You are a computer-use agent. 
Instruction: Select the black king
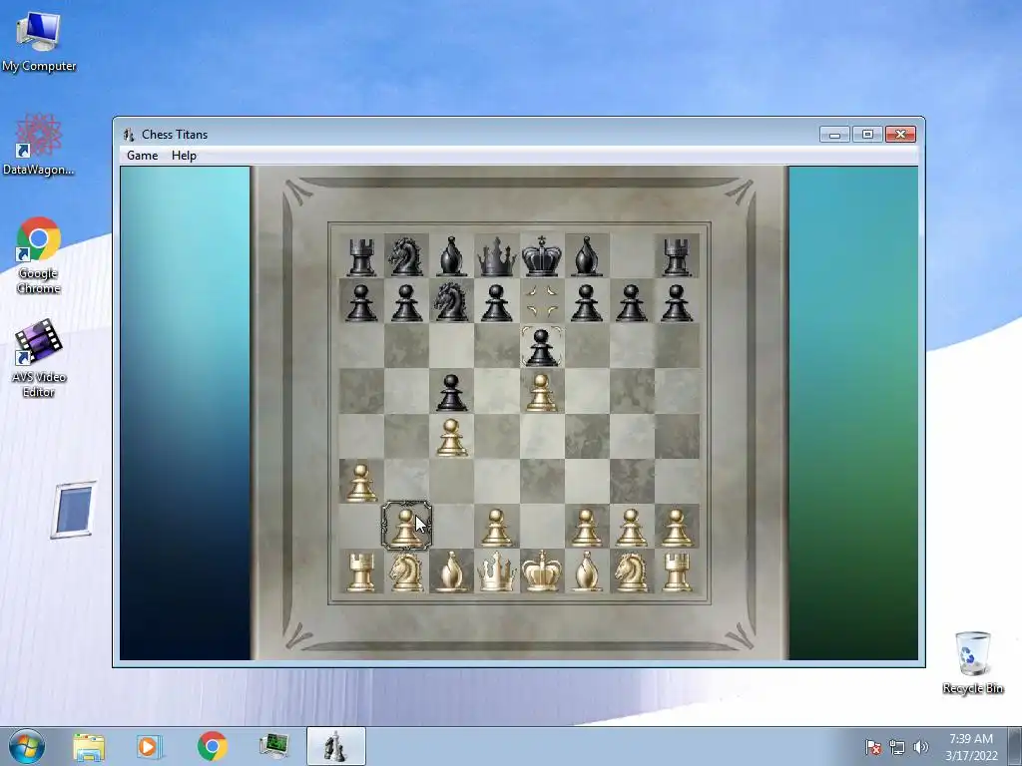click(x=541, y=256)
